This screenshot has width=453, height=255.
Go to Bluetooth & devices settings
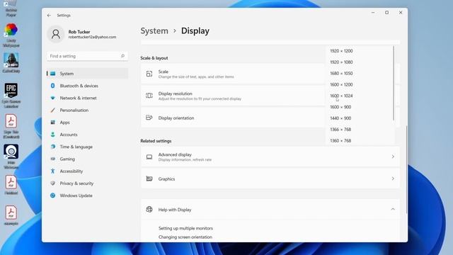tap(87, 86)
